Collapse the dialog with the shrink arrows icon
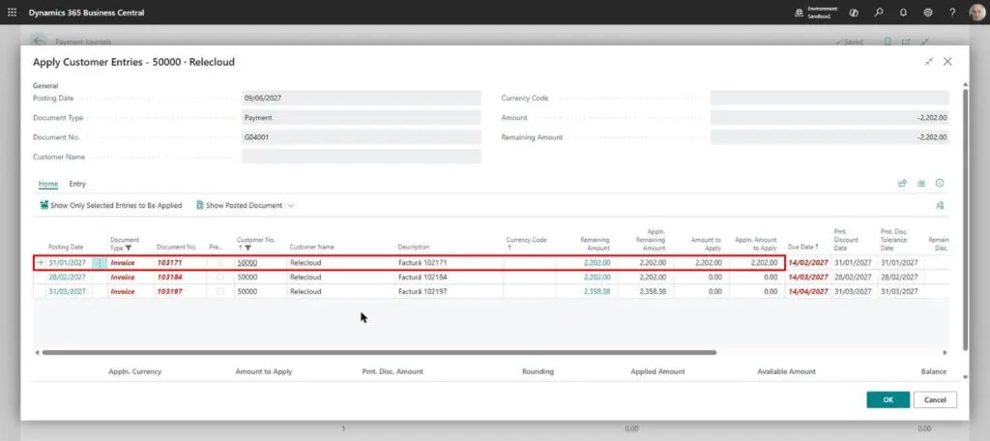 coord(929,61)
